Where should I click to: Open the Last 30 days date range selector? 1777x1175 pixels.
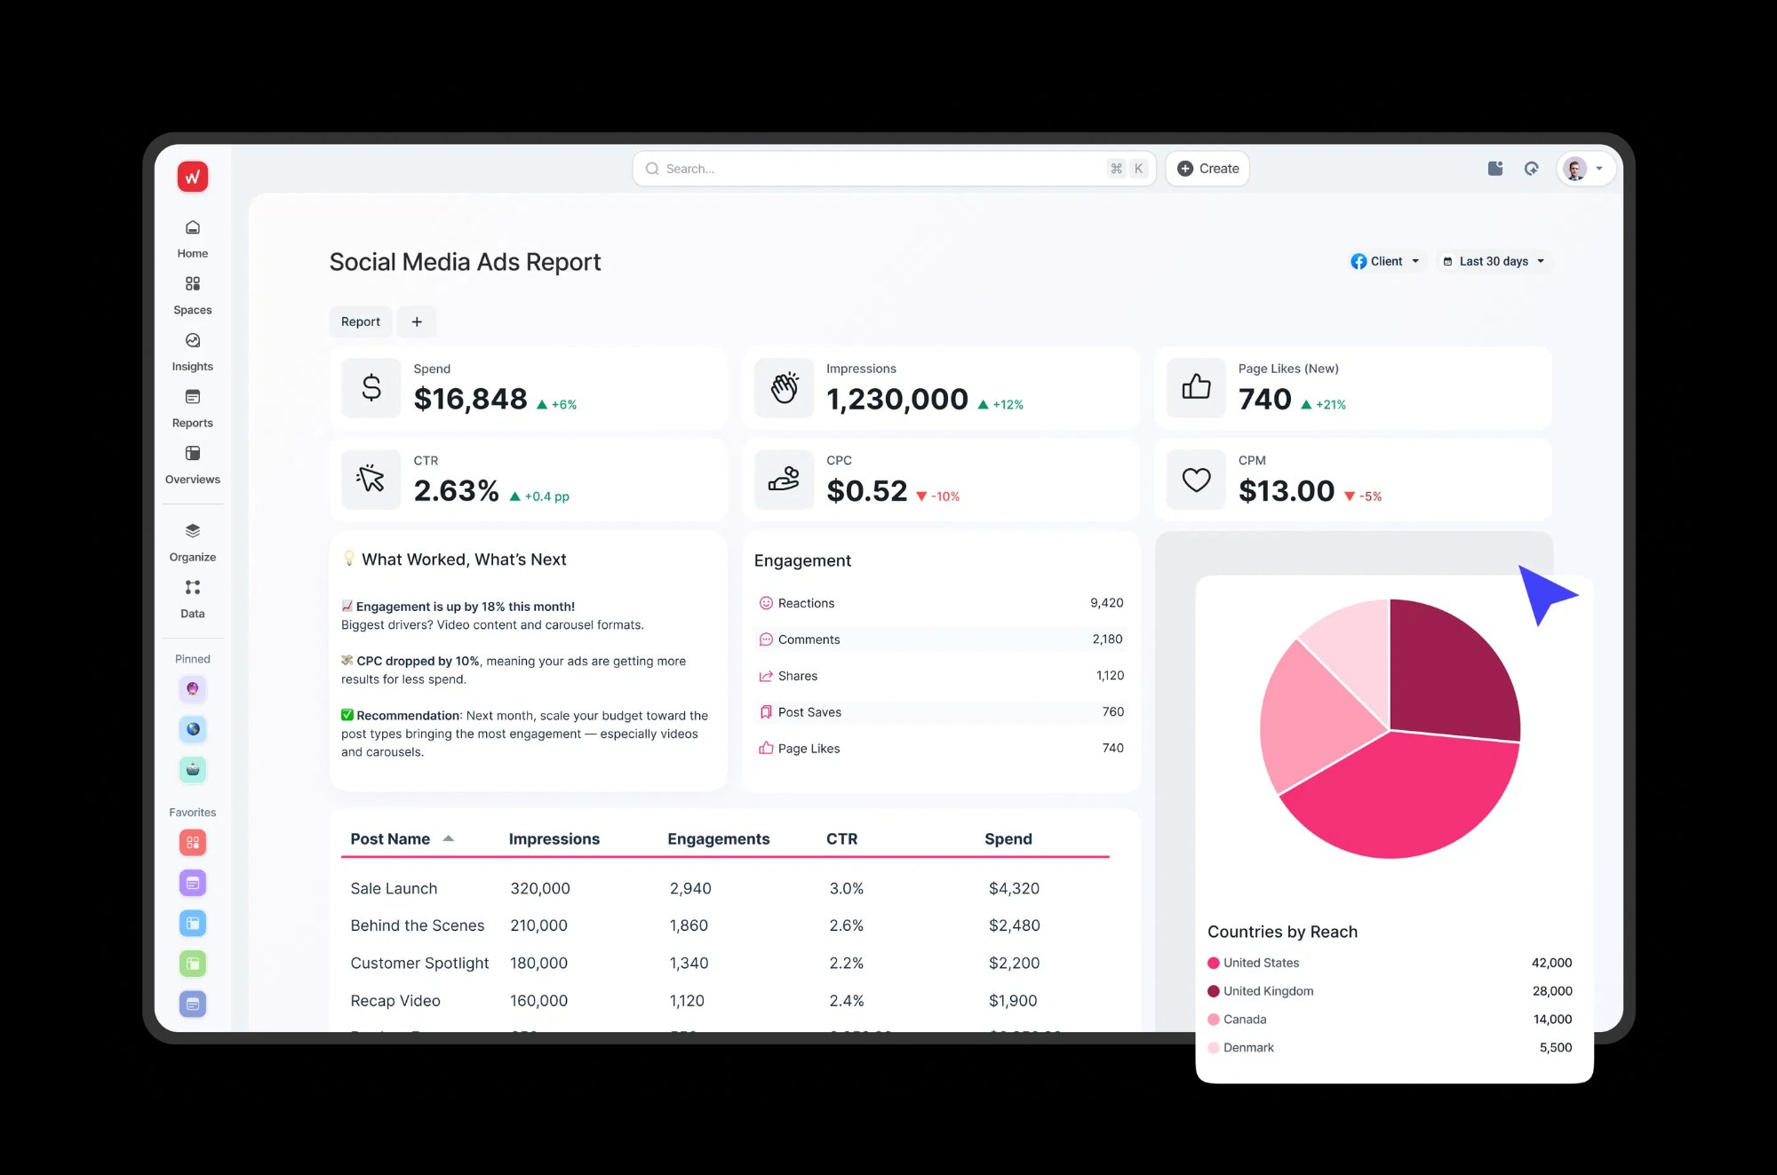[x=1494, y=261]
